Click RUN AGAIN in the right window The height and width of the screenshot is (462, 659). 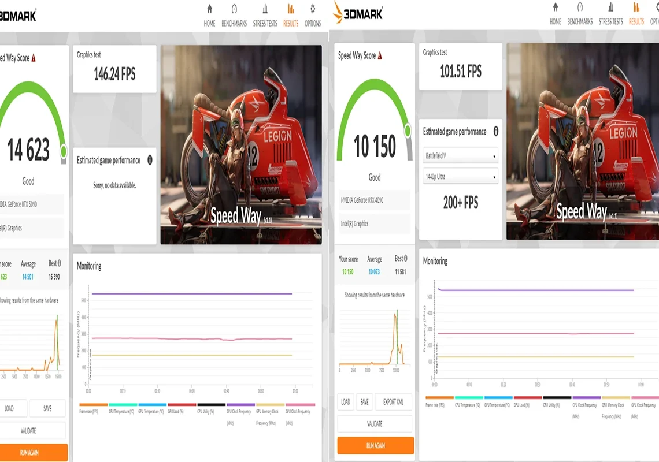(x=375, y=445)
